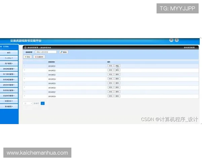Click the 游戏类型 search input field
The width and height of the screenshot is (202, 161).
coord(46,52)
